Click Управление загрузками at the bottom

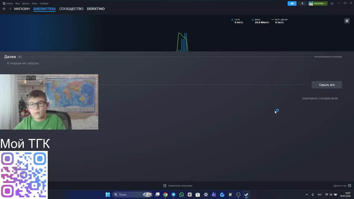point(178,186)
